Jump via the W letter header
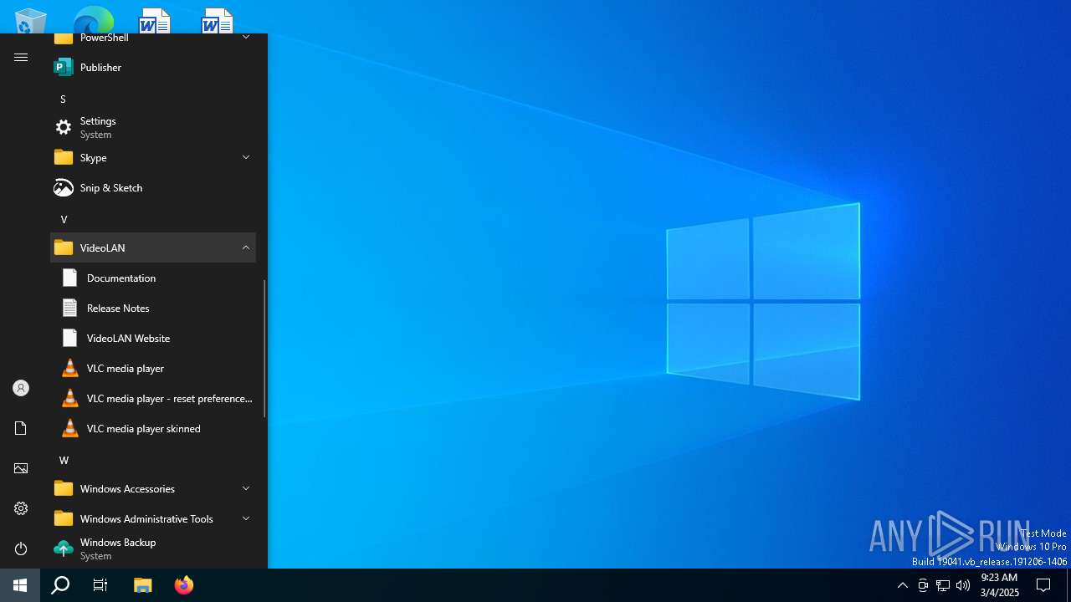This screenshot has height=602, width=1071. click(x=64, y=460)
